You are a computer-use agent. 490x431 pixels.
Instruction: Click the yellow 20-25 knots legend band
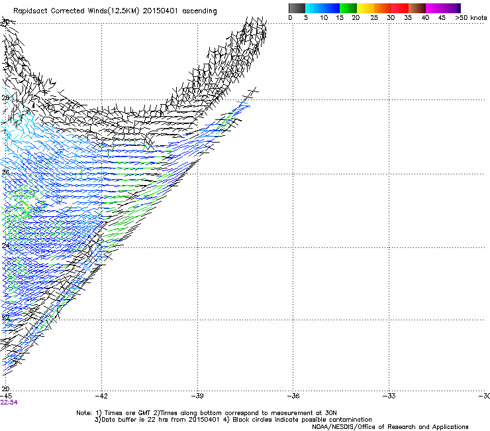pos(366,8)
